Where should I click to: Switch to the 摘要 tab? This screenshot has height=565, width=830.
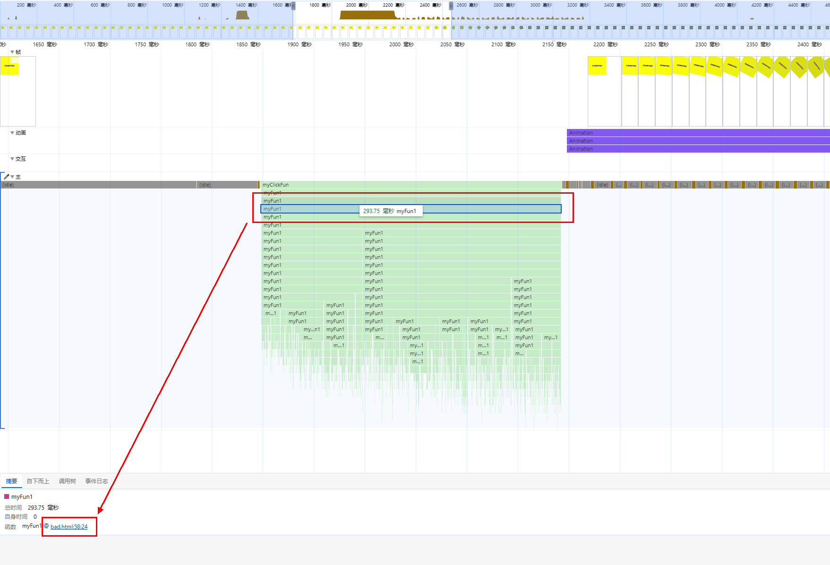click(11, 481)
